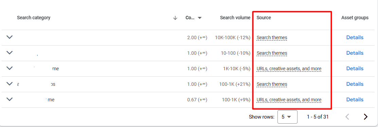This screenshot has height=127, width=378.
Task: Click the Search volume column header
Action: [235, 18]
